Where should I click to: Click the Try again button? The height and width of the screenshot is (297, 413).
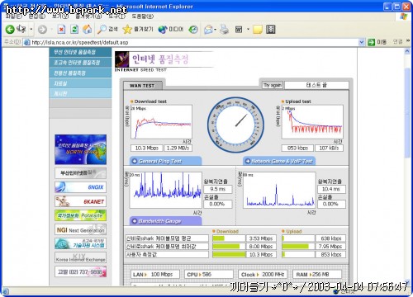pyautogui.click(x=273, y=85)
